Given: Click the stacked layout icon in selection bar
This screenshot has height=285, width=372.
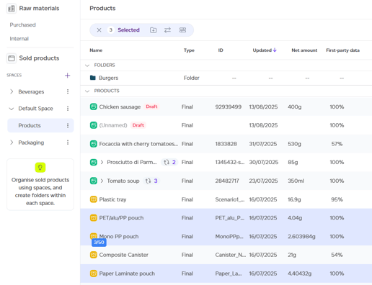Looking at the screenshot, I should click(182, 30).
